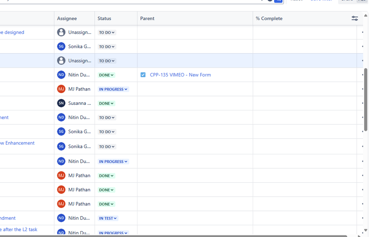Open the DONE status dropdown for Susanna
Image resolution: width=369 pixels, height=237 pixels.
coord(106,103)
